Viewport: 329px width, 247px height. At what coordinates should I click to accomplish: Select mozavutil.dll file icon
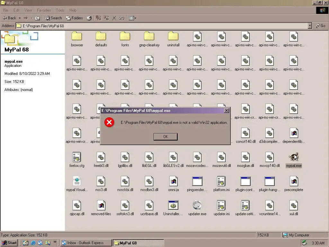[x=221, y=157]
